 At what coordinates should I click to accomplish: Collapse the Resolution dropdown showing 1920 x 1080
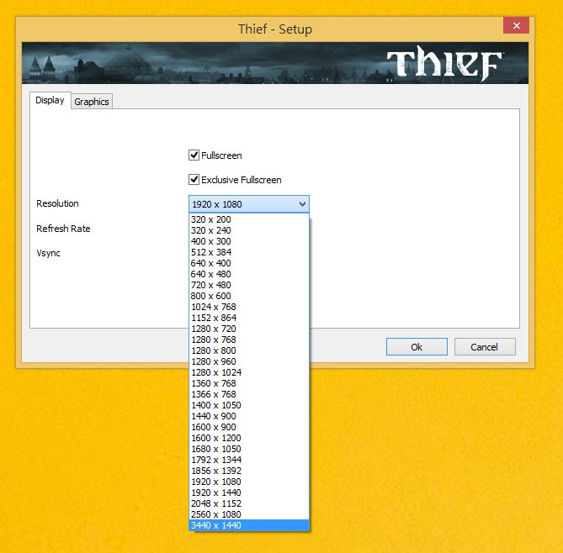[x=249, y=204]
